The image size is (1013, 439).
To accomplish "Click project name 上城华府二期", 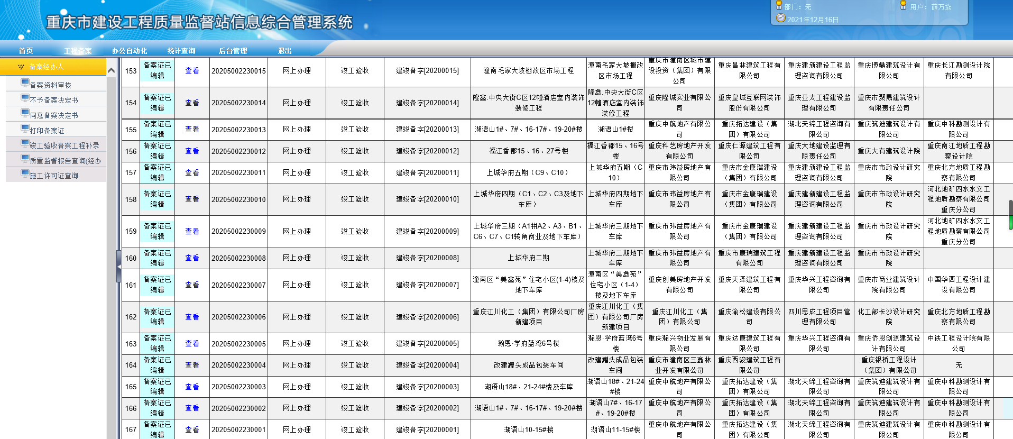I will pos(529,258).
